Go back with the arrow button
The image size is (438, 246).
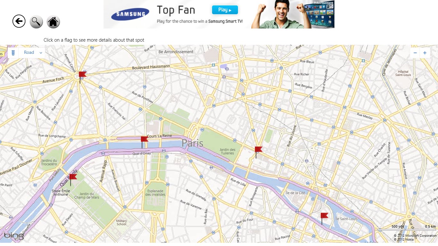[19, 21]
